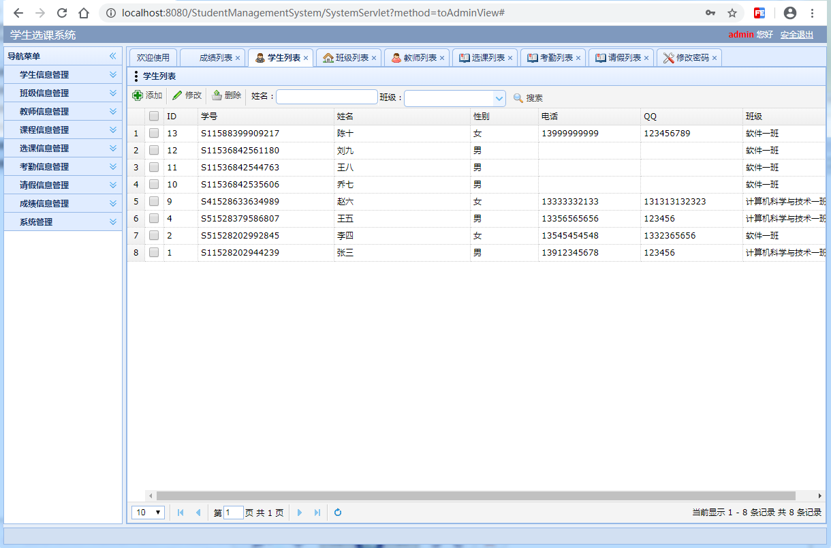
Task: Check the row for student 乔七
Action: tap(154, 184)
